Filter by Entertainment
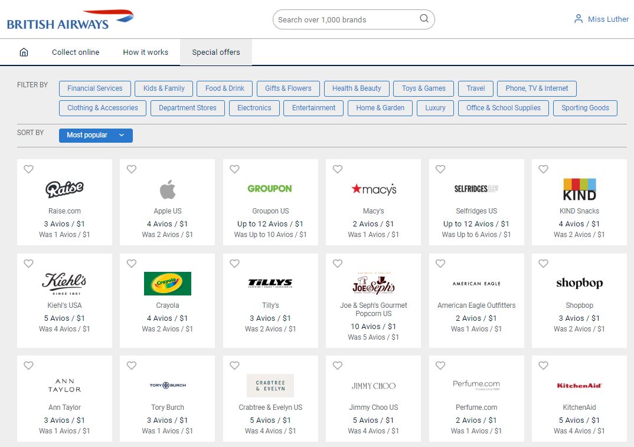Screen dimensions: 634x447 point(314,108)
